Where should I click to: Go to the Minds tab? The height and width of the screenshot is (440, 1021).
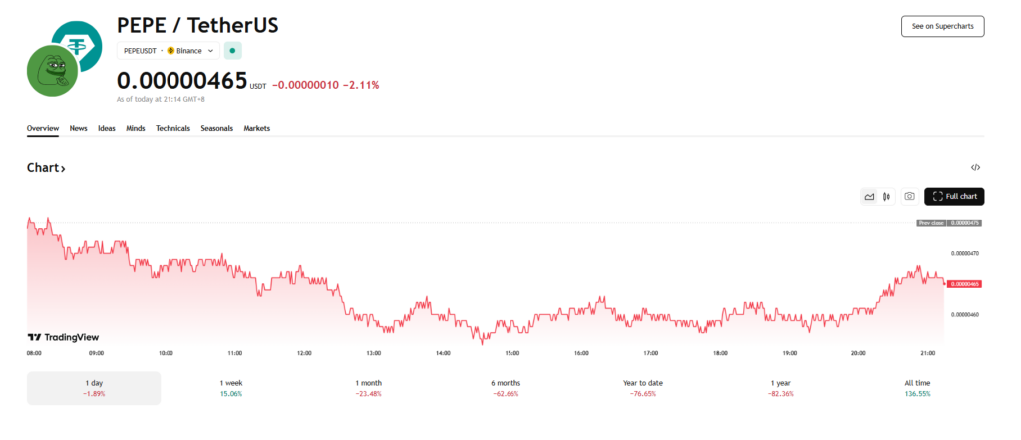(x=136, y=128)
